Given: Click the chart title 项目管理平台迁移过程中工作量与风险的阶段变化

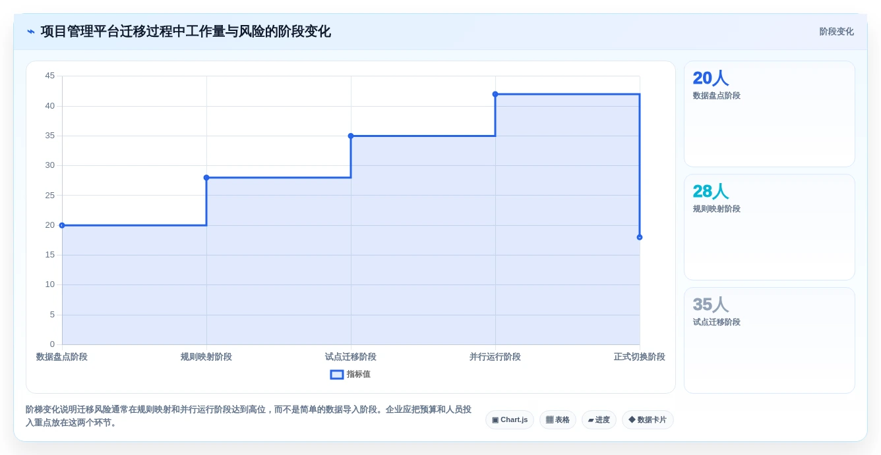Looking at the screenshot, I should (186, 32).
